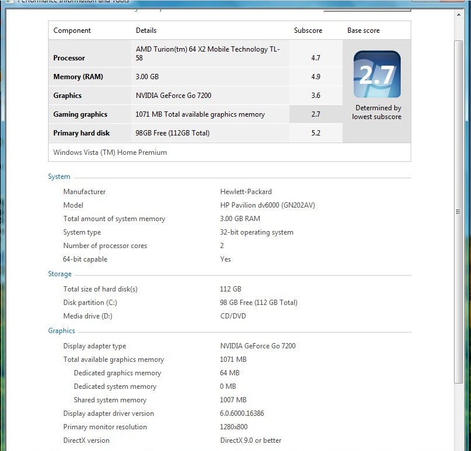Click '1071 MB Total available graphics memory' cell

click(x=200, y=114)
